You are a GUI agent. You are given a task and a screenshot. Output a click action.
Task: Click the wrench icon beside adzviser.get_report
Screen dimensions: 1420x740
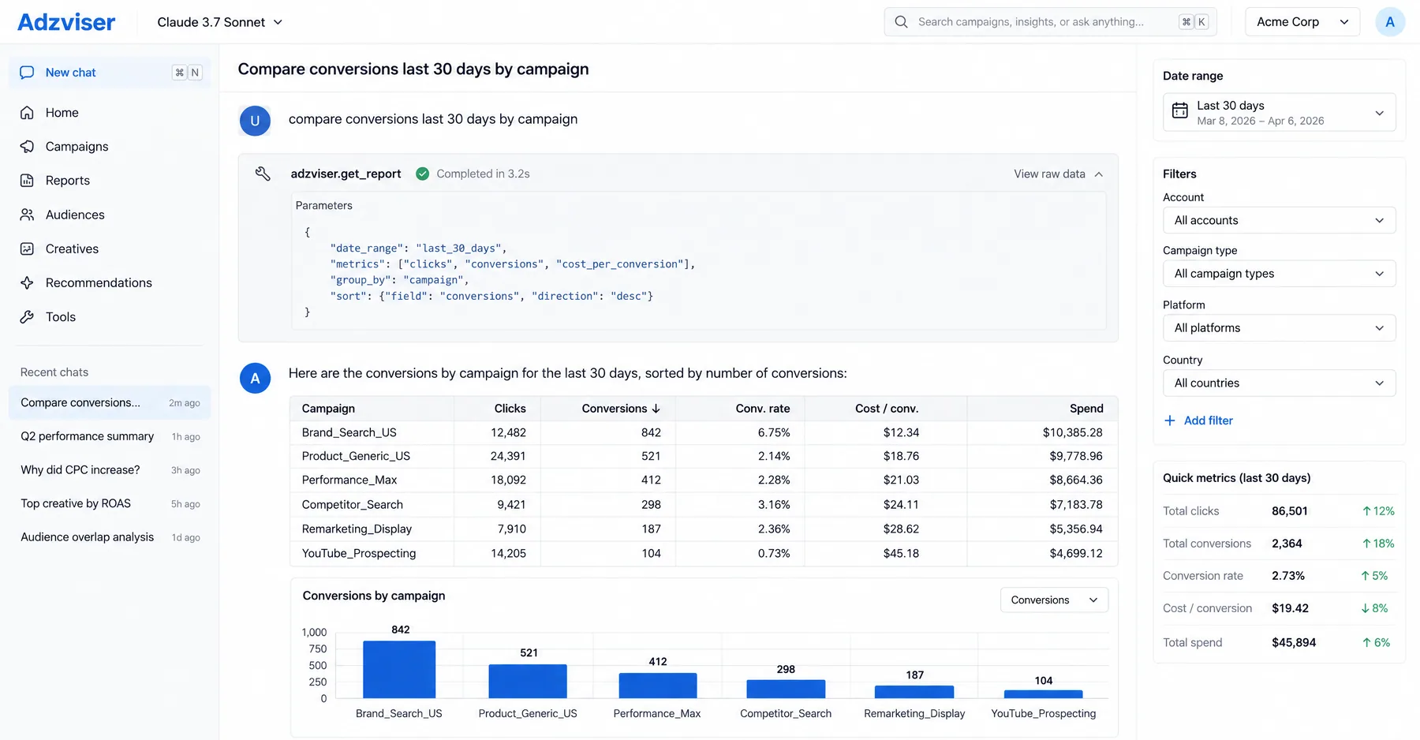pos(263,174)
